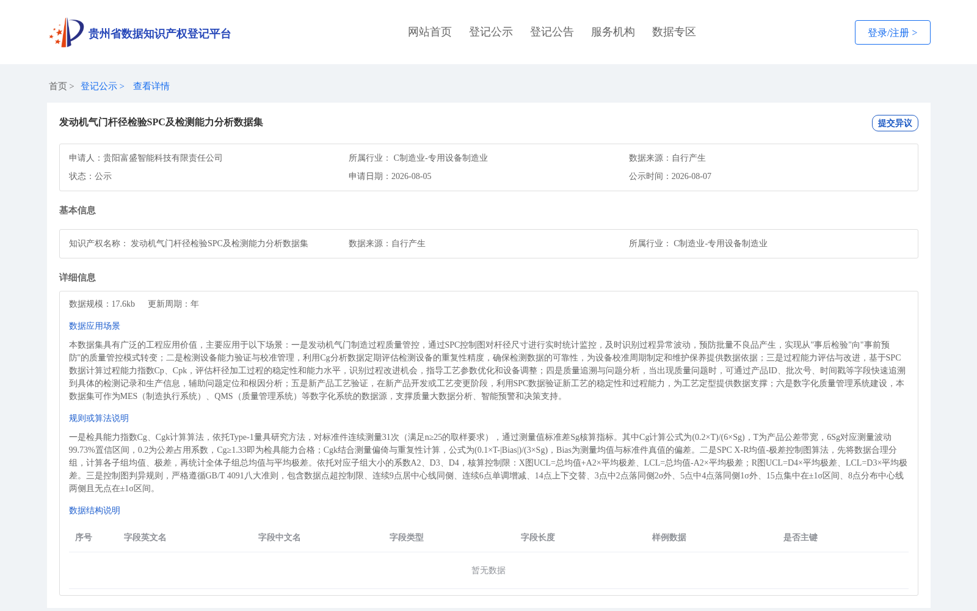Click the 字段长度 column header
This screenshot has width=977, height=611.
click(538, 537)
